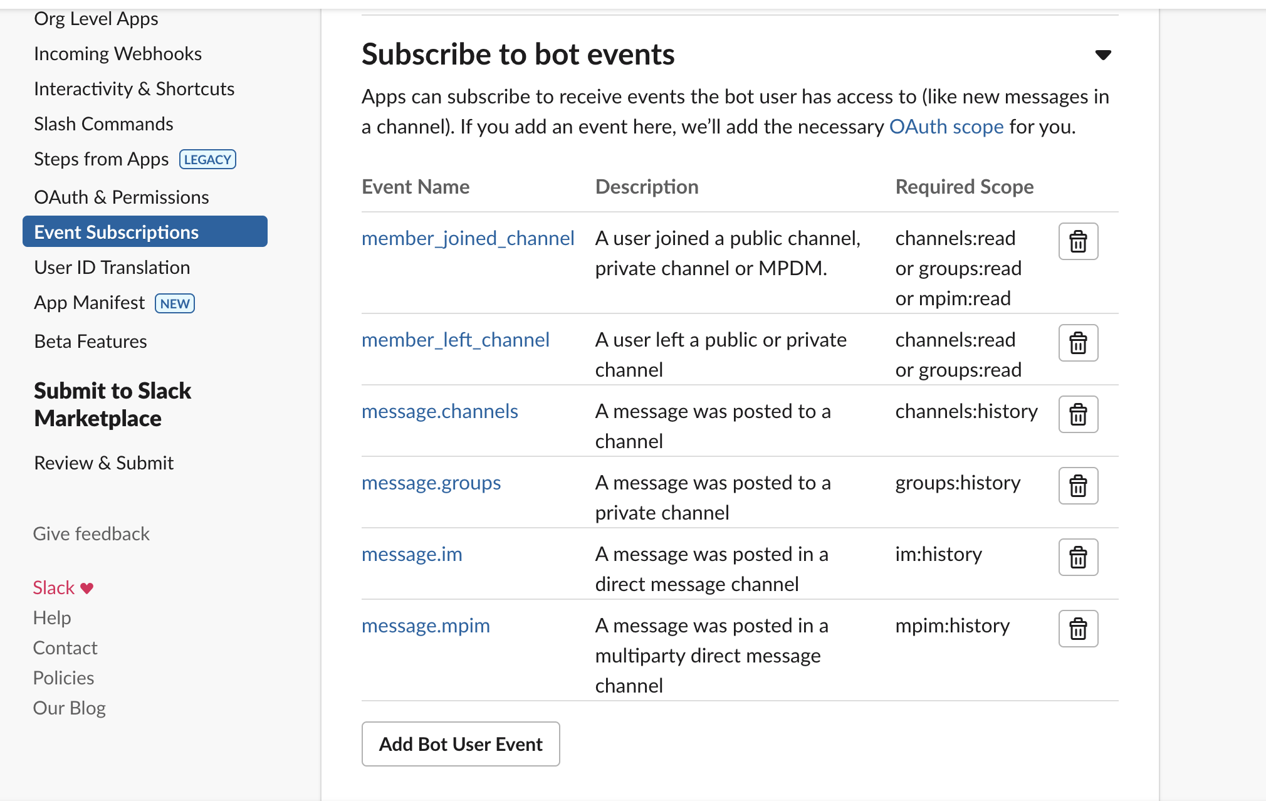Go to OAuth & Permissions page
1266x801 pixels.
coord(122,197)
